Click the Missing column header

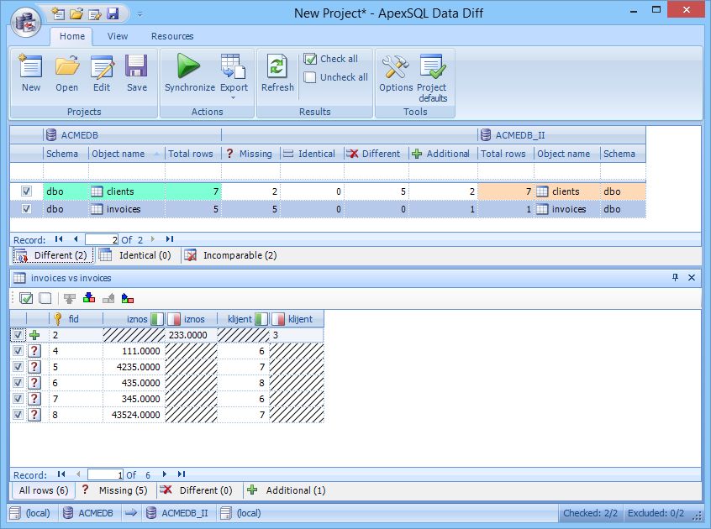coord(250,154)
